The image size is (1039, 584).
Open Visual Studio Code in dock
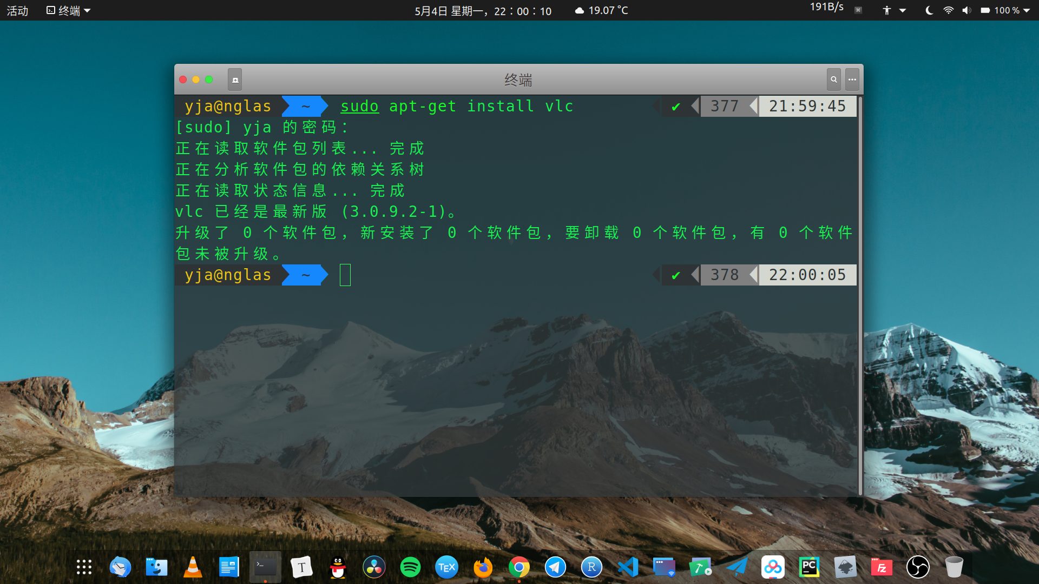[x=628, y=567]
